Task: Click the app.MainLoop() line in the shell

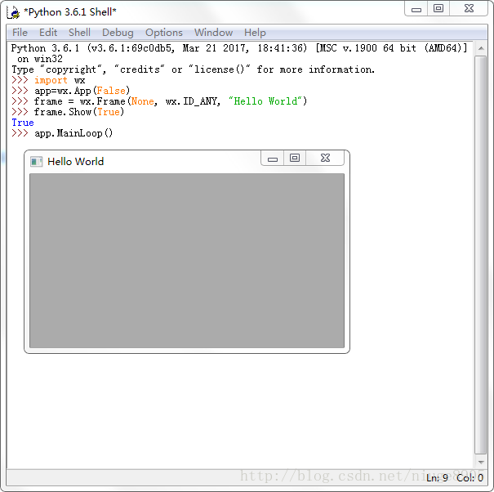Action: coord(73,133)
